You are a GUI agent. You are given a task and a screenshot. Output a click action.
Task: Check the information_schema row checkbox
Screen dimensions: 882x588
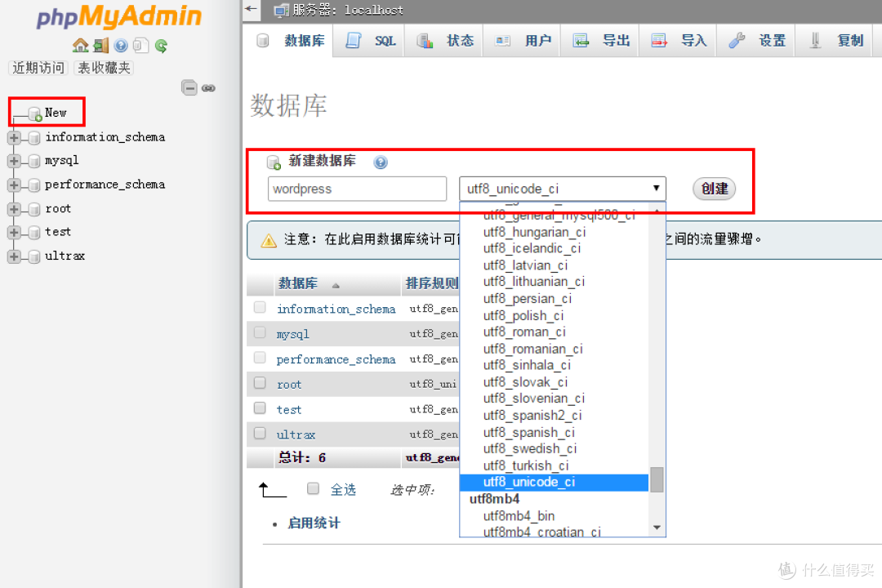click(260, 307)
